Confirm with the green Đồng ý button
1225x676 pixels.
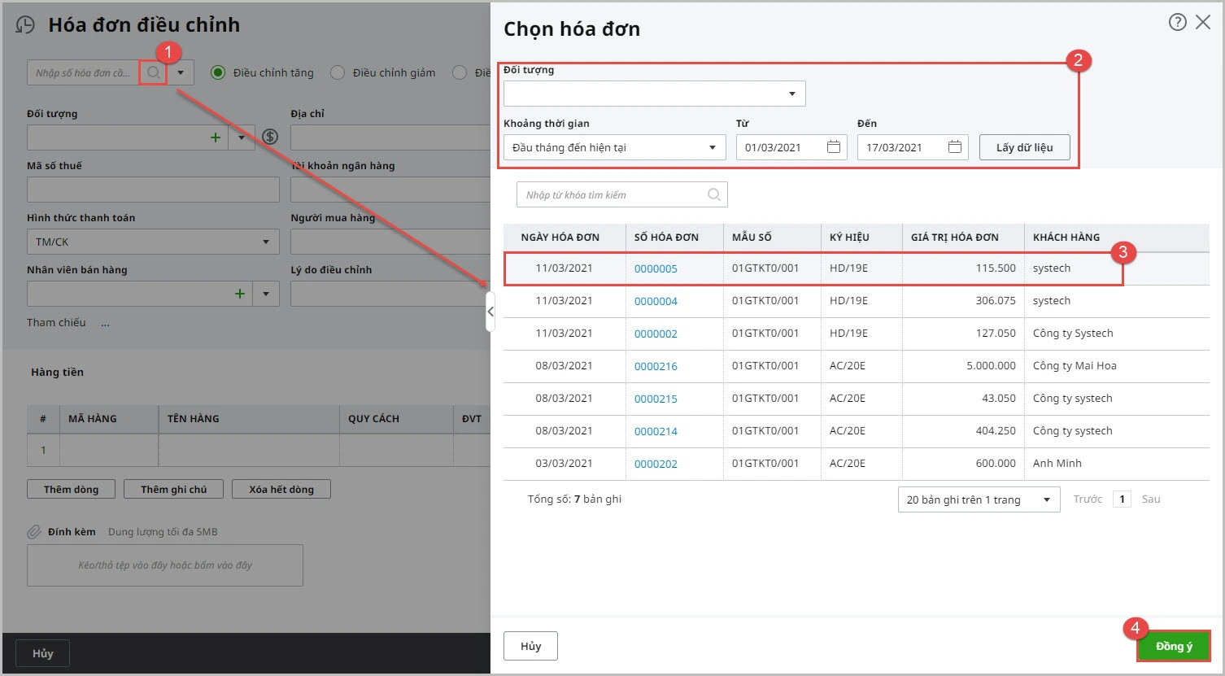(x=1173, y=646)
